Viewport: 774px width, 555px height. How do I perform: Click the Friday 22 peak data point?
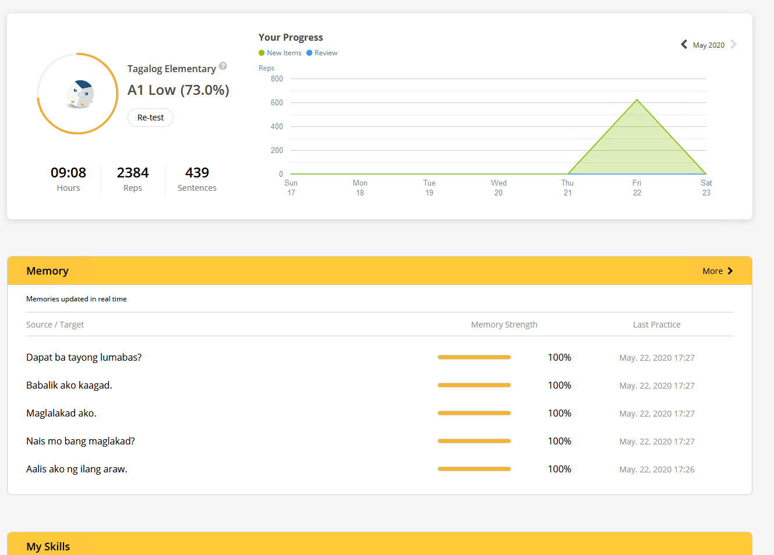637,99
